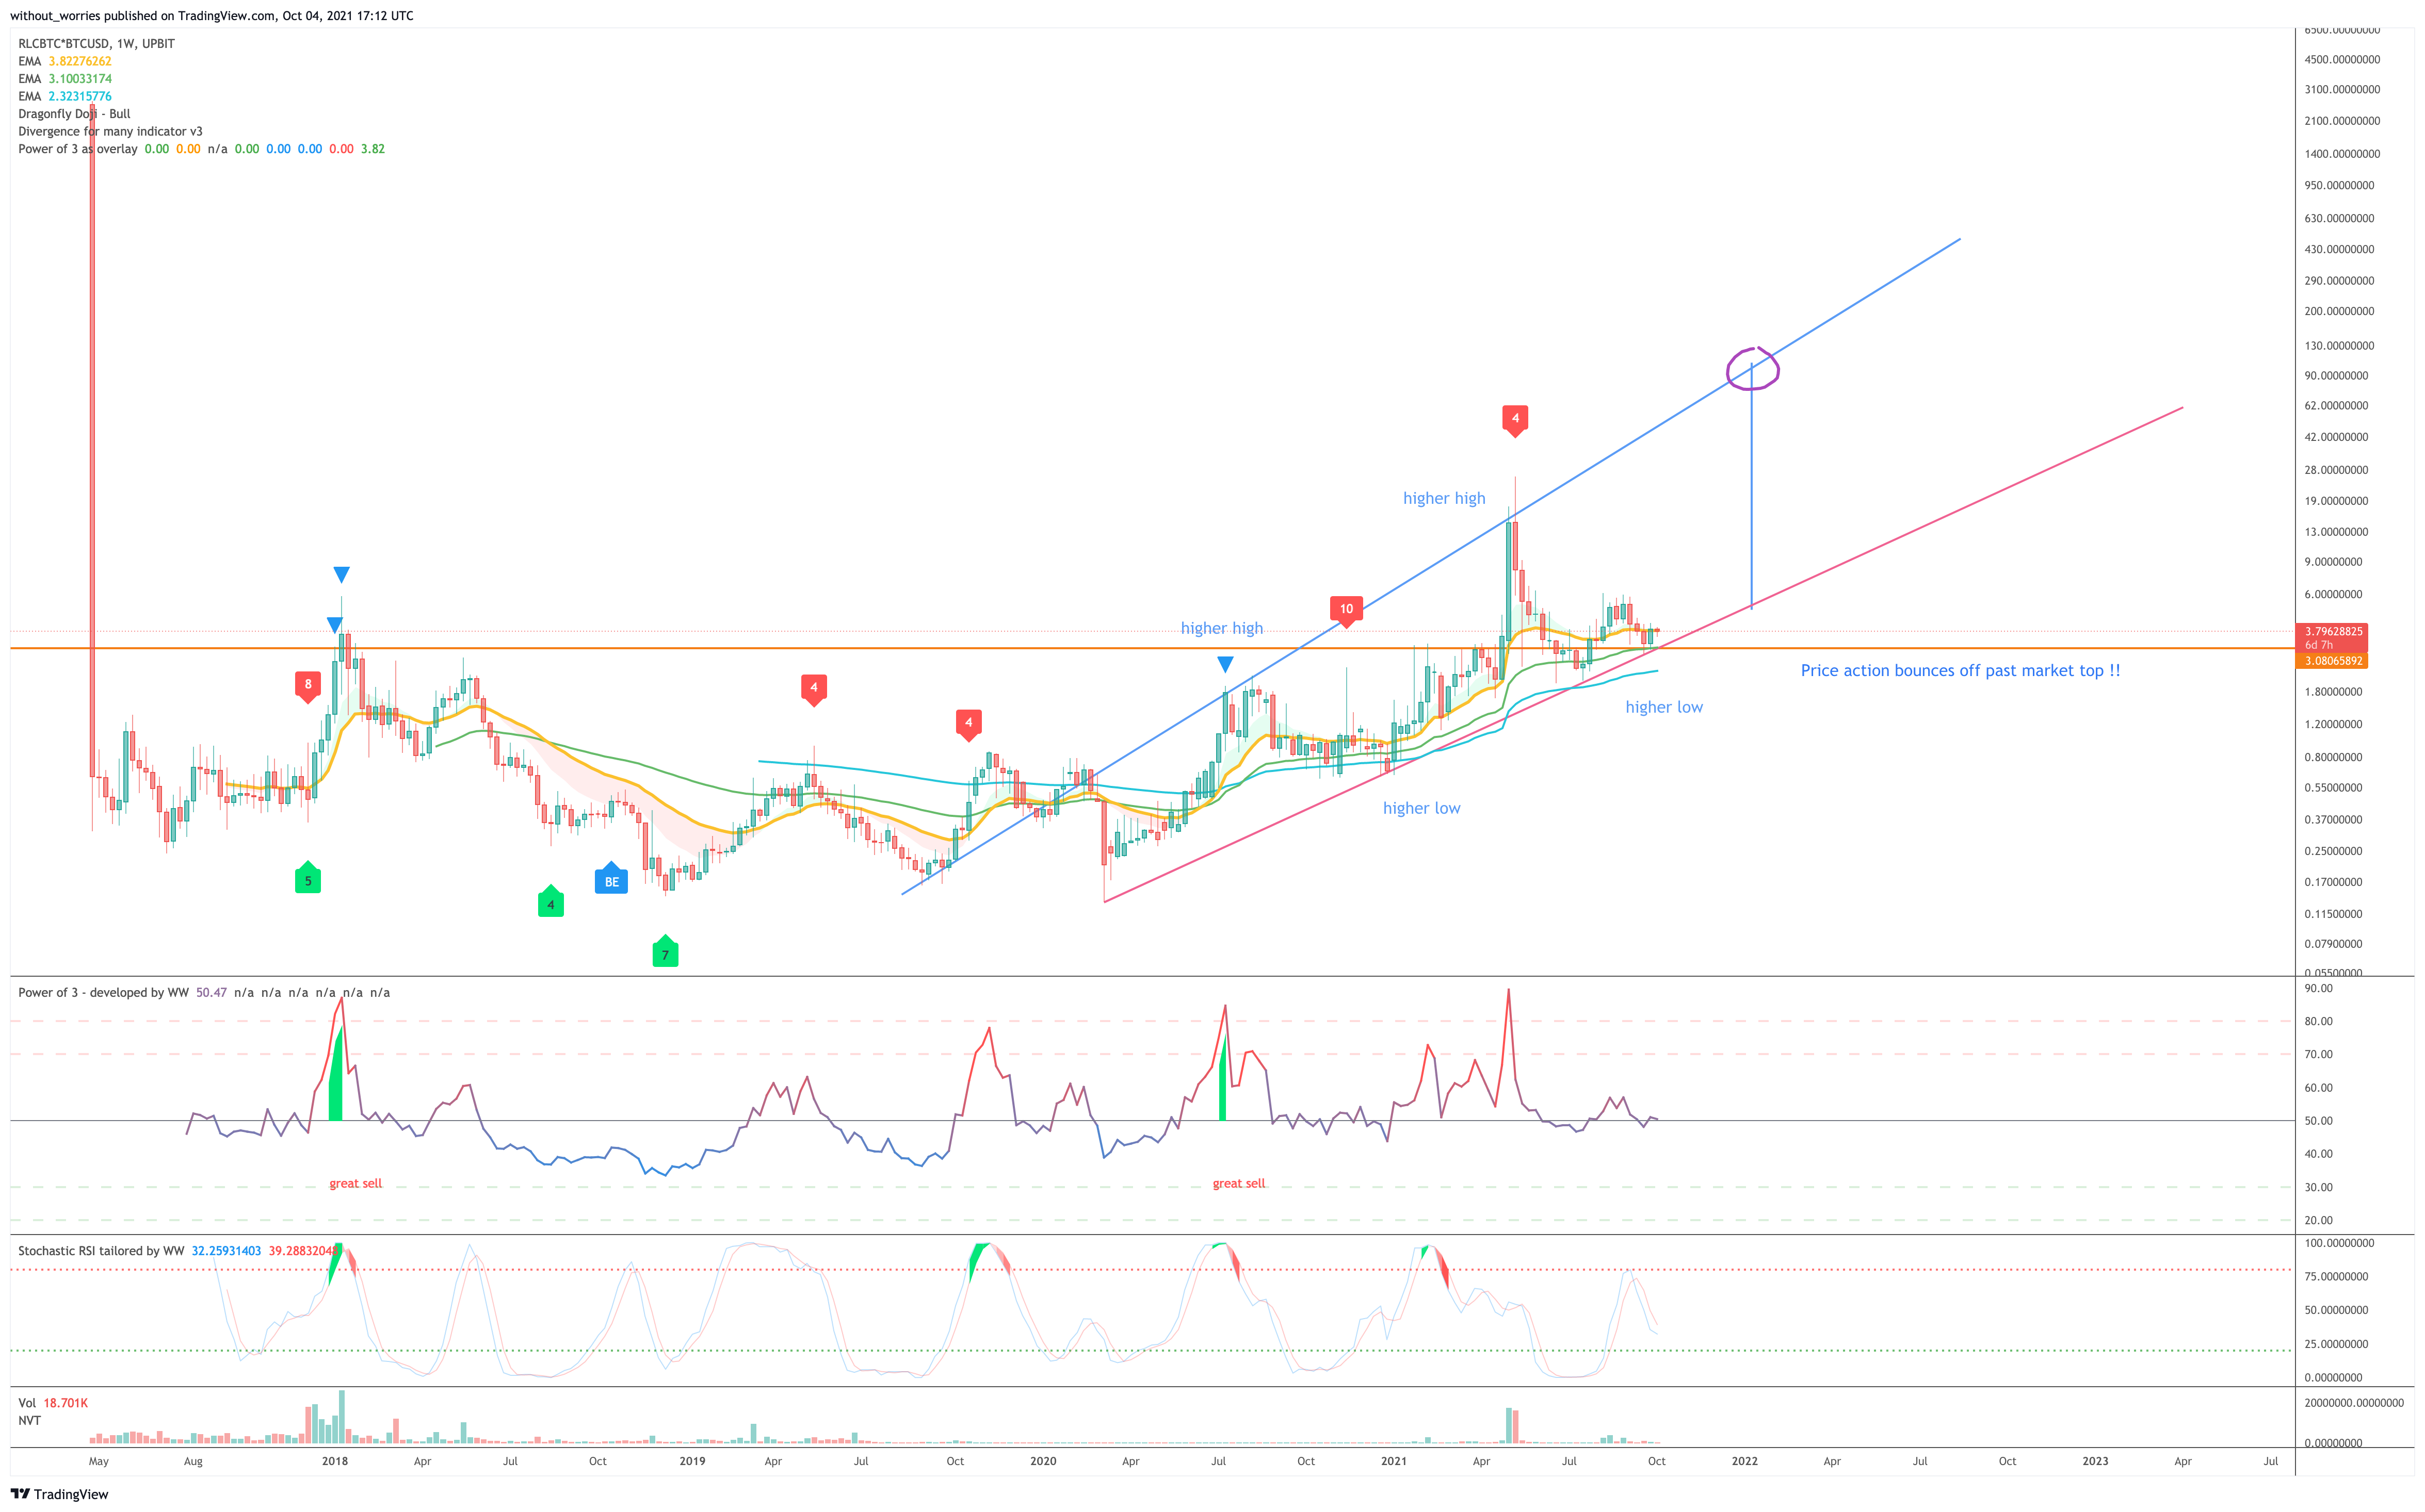The height and width of the screenshot is (1512, 2425).
Task: Click the Power of 3 value 50.47
Action: pyautogui.click(x=211, y=992)
